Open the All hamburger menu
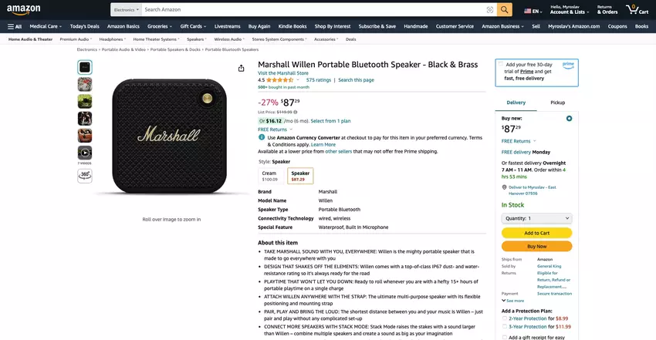Screen dimensions: 656x340 click(x=14, y=26)
